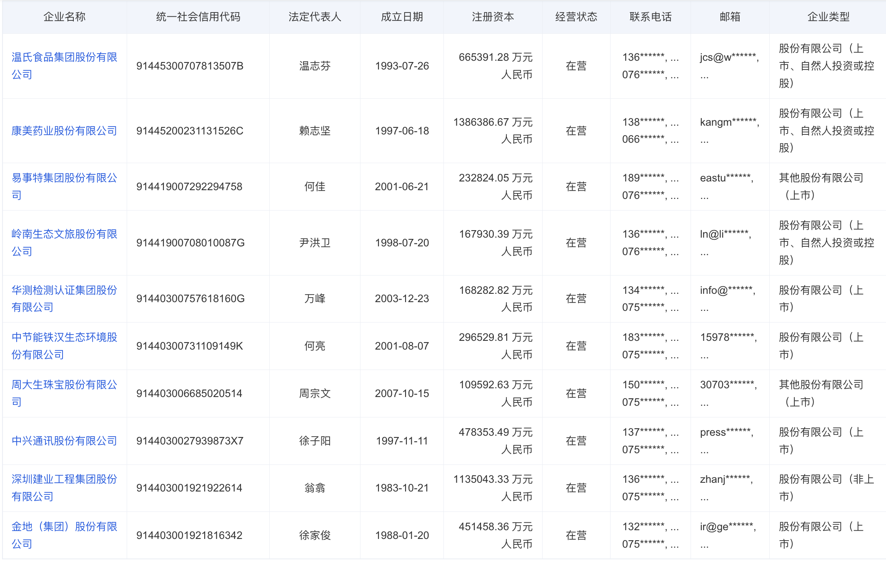
Task: Click legal representative 翁翕
Action: [315, 488]
